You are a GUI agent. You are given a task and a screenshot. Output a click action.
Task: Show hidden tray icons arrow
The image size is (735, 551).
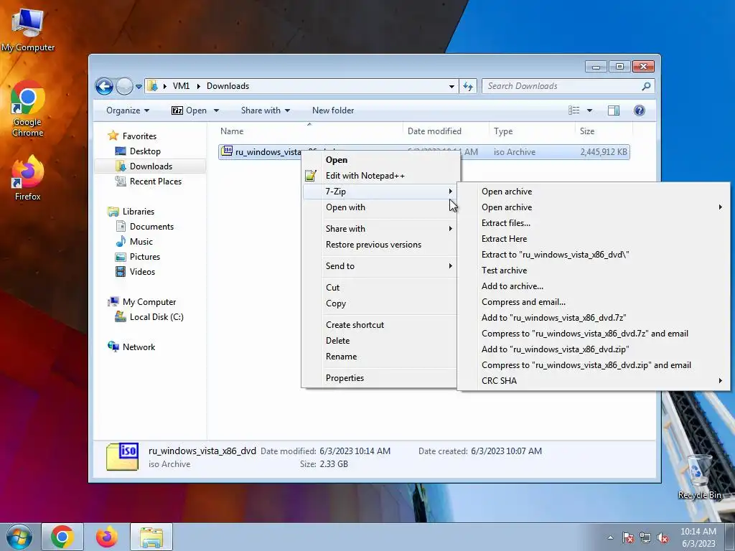[x=610, y=538]
